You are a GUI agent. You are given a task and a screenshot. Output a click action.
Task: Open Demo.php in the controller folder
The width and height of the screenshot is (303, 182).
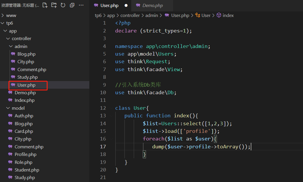[x=25, y=92]
